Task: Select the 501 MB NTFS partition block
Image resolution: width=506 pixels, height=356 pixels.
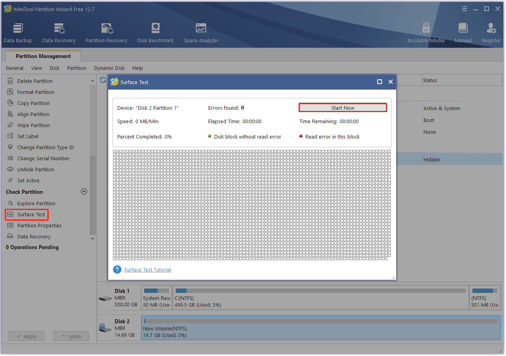Action: [x=485, y=298]
